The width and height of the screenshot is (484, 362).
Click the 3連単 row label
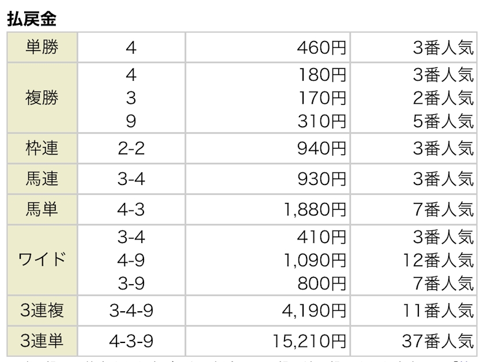point(42,341)
